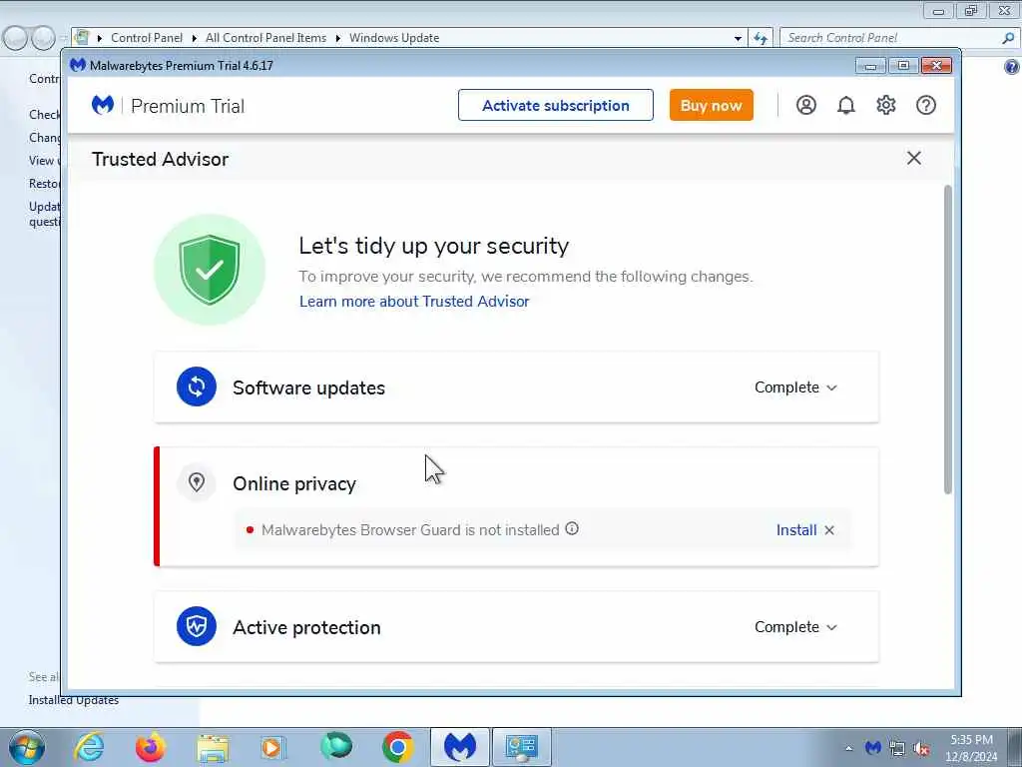The height and width of the screenshot is (767, 1022).
Task: Click the Online privacy location icon
Action: tap(197, 482)
